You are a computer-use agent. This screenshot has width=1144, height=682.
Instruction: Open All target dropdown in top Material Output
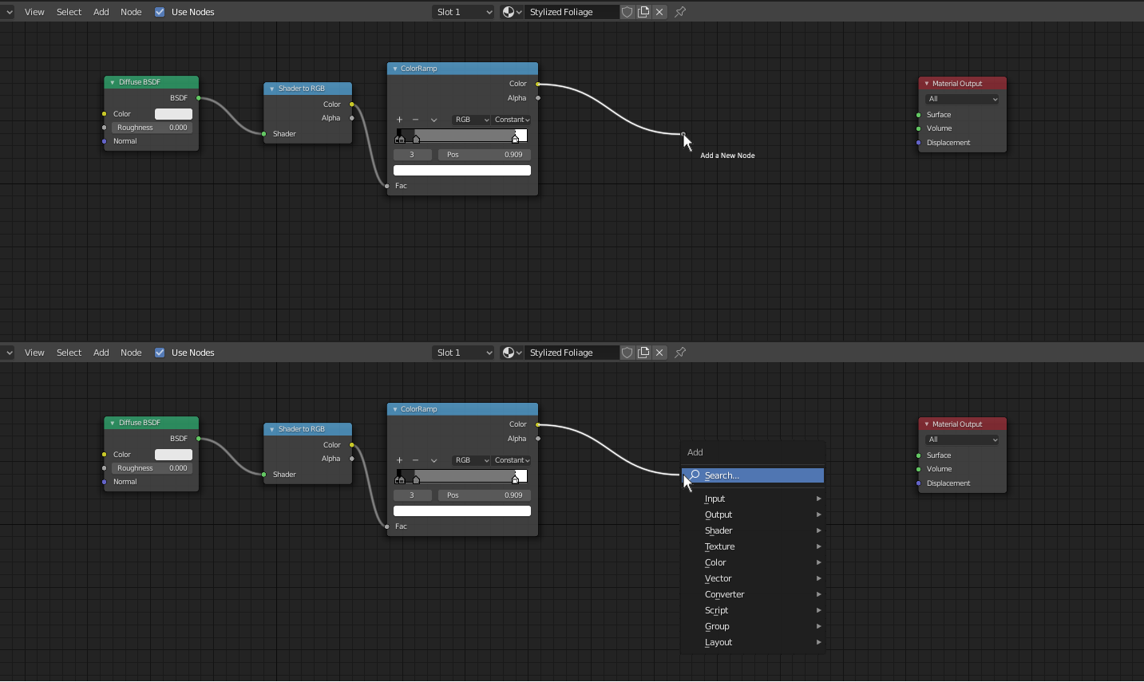pyautogui.click(x=962, y=99)
